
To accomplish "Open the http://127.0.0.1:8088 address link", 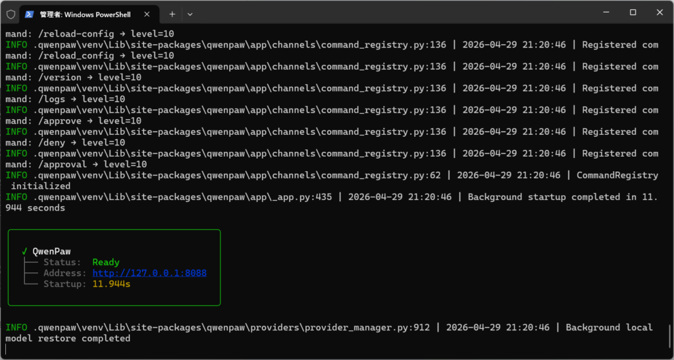I will [149, 273].
